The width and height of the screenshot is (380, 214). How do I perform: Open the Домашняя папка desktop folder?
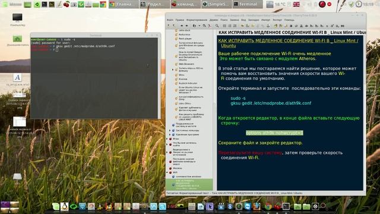click(x=17, y=40)
